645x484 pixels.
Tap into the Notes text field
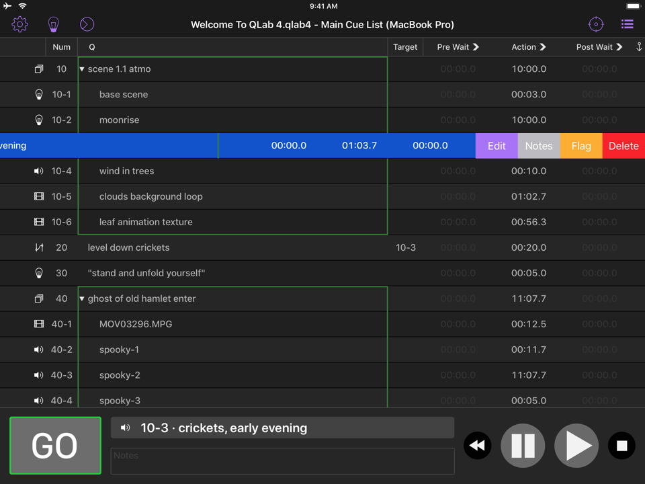[x=283, y=461]
